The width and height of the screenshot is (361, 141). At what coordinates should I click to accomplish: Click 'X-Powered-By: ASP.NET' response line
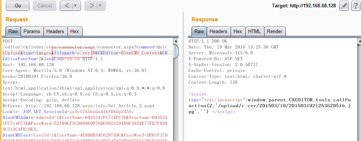[x=215, y=59]
